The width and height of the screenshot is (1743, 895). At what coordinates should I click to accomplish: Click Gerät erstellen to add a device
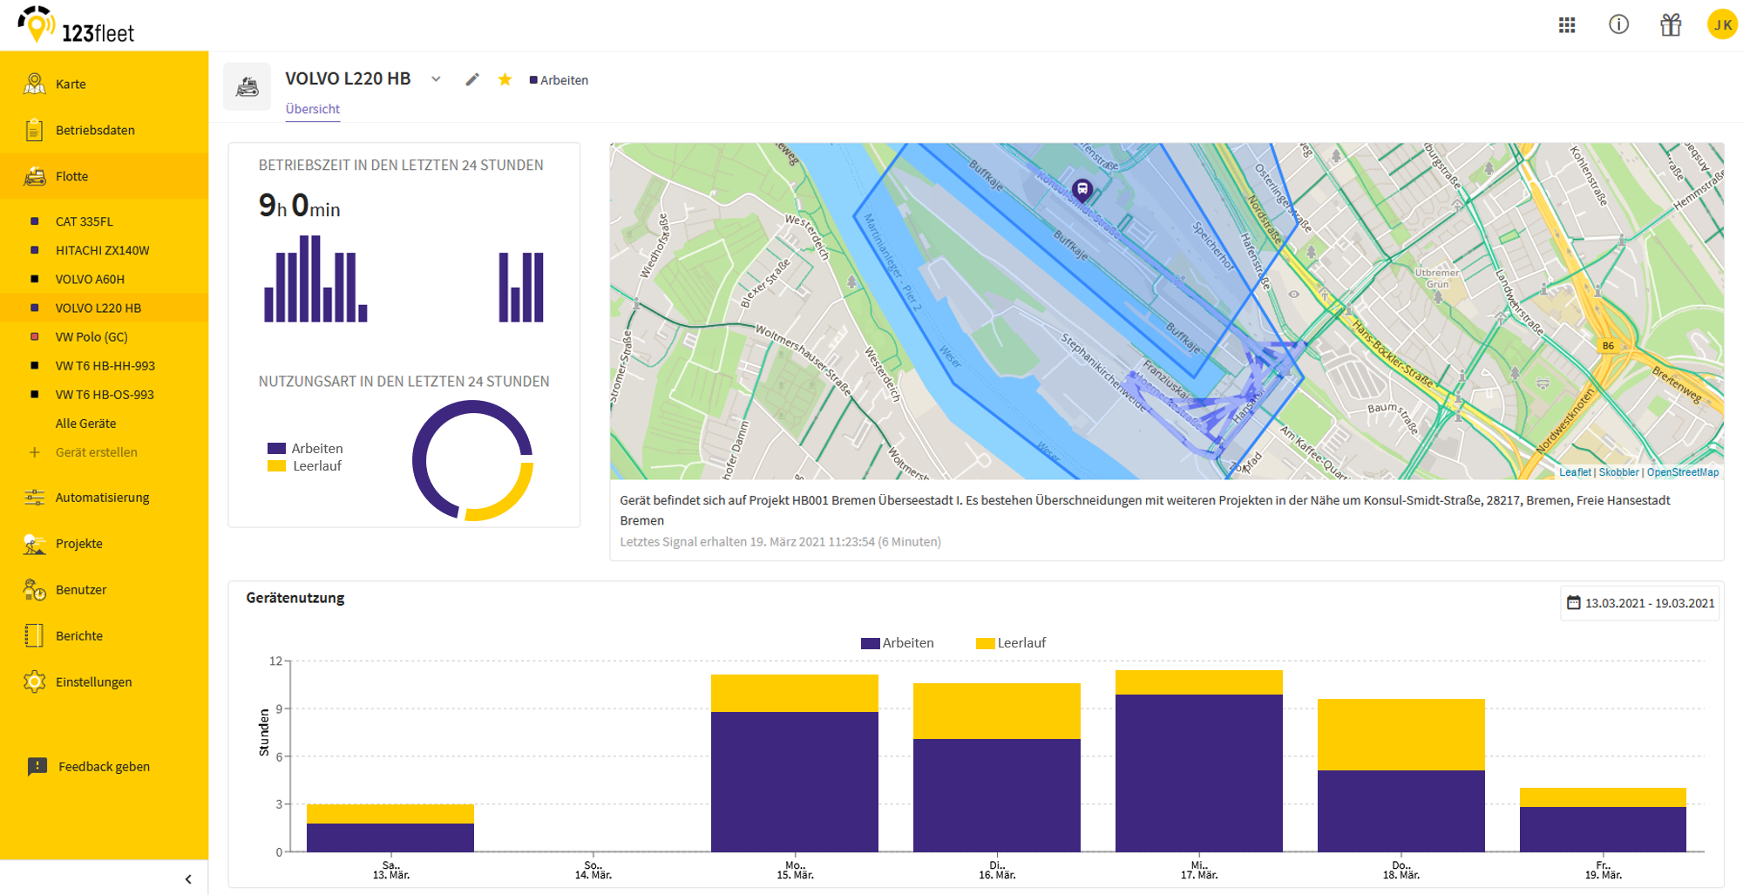point(96,452)
